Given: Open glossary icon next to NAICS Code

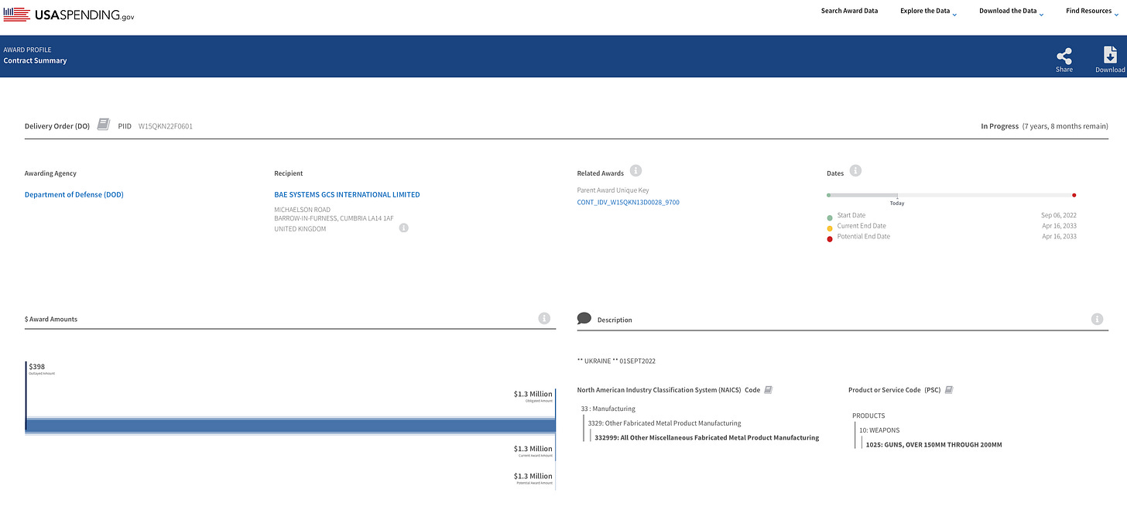Looking at the screenshot, I should pyautogui.click(x=768, y=390).
